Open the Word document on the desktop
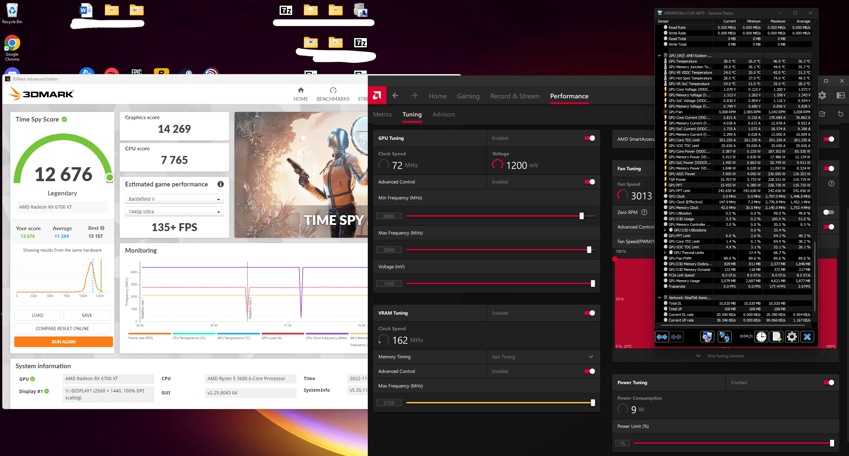The height and width of the screenshot is (456, 849). click(86, 11)
